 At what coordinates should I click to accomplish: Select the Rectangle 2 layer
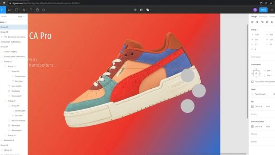[x=14, y=140]
